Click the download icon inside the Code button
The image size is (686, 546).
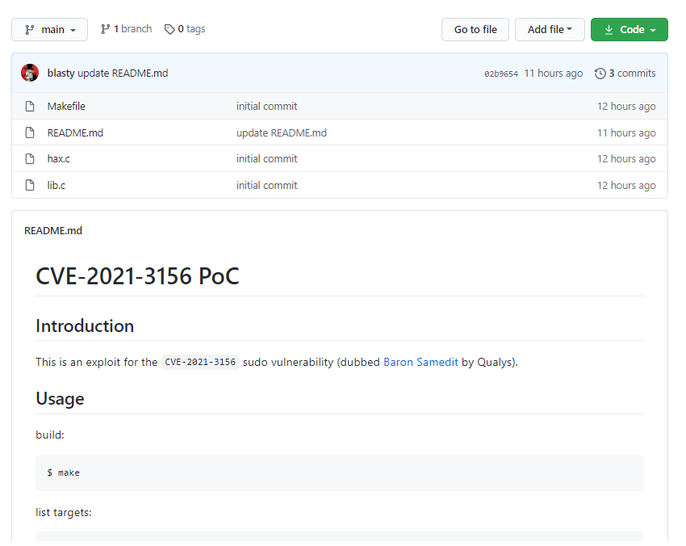click(x=609, y=29)
